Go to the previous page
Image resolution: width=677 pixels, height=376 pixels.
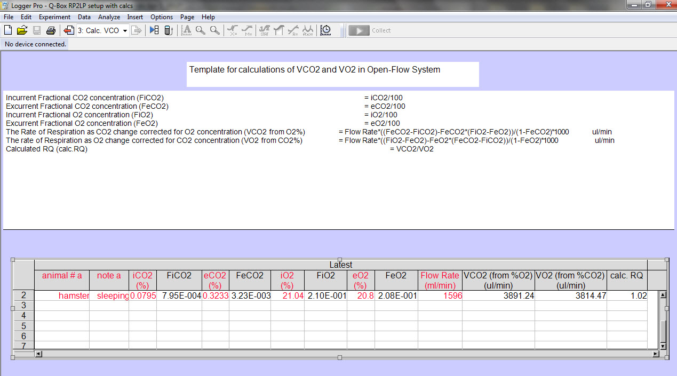pos(68,30)
